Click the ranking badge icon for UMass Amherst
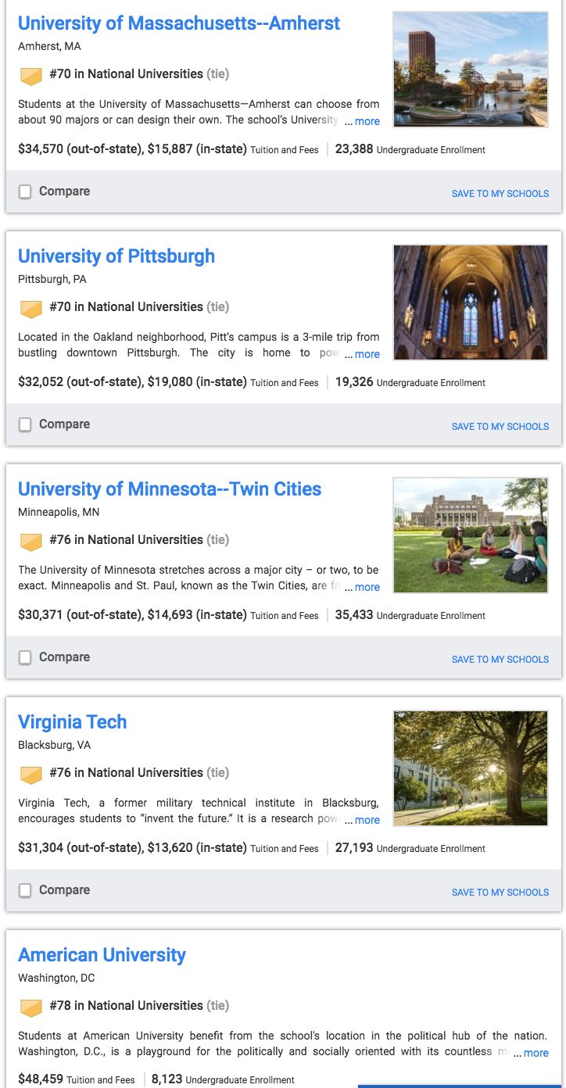The image size is (566, 1088). point(30,76)
